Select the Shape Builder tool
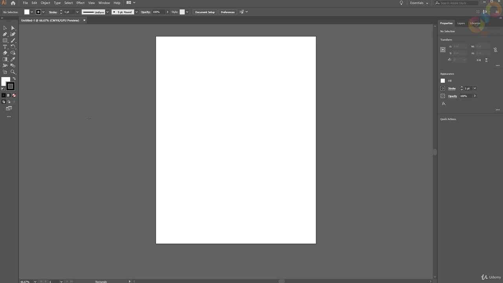Screen dimensions: 503x283 click(x=13, y=53)
